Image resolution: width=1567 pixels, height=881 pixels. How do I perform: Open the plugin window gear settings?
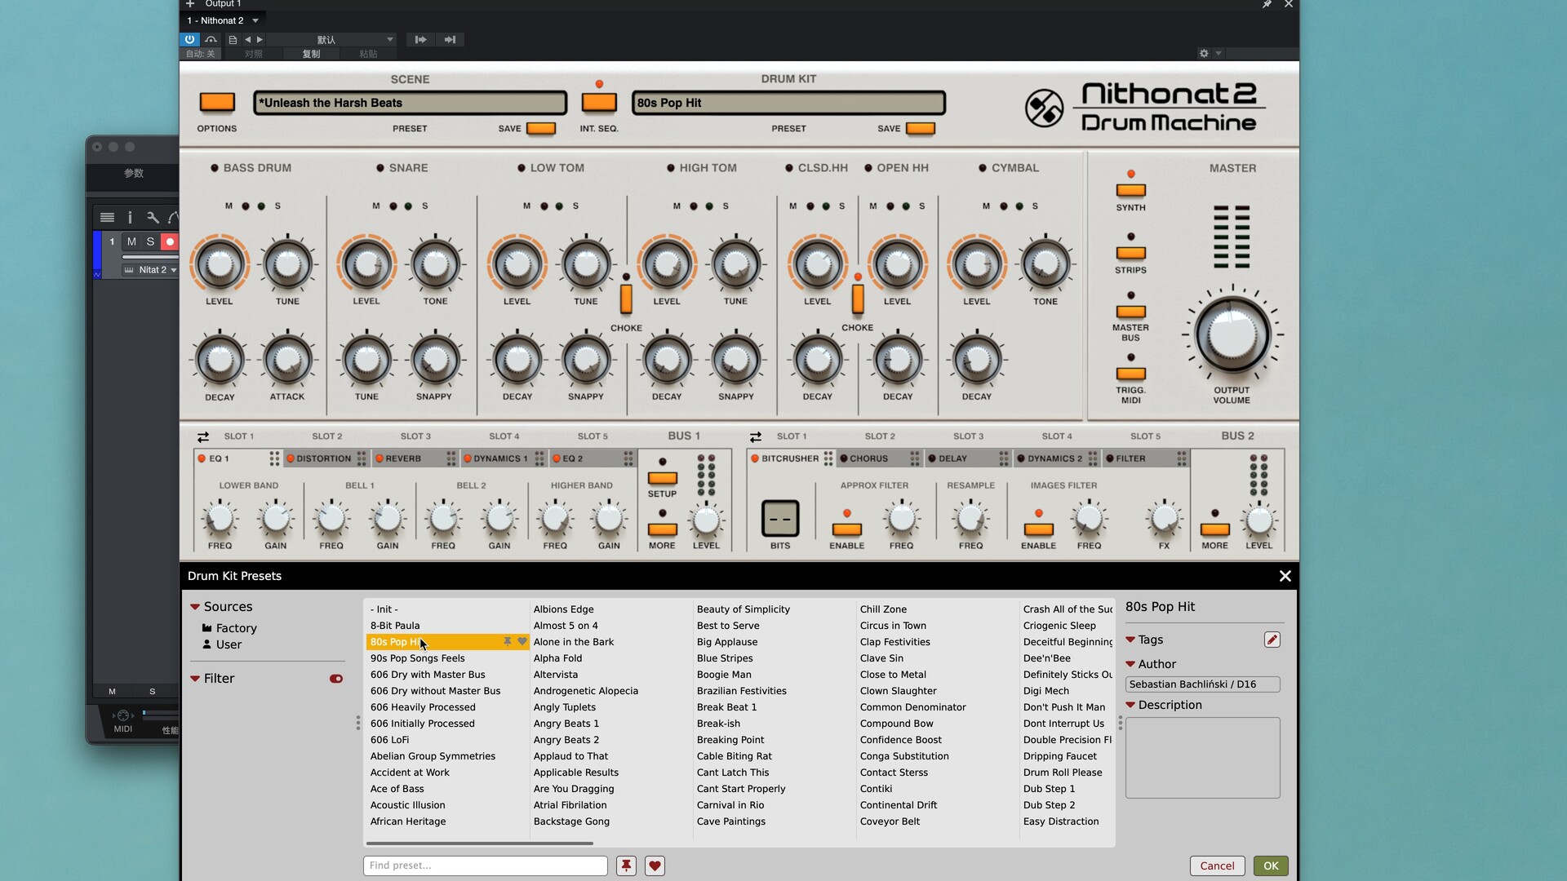click(1204, 53)
